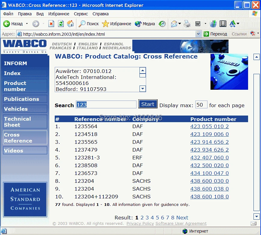The image size is (261, 235).
Task: Open the Файл menu
Action: tap(8, 14)
